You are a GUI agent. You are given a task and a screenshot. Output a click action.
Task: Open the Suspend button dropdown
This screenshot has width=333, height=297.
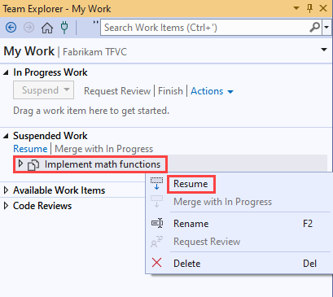point(67,90)
